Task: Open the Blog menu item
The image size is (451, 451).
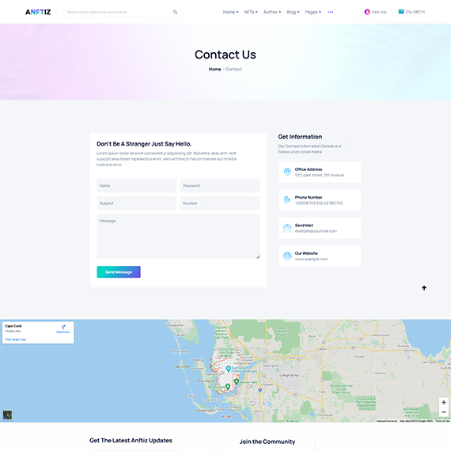Action: [x=293, y=12]
